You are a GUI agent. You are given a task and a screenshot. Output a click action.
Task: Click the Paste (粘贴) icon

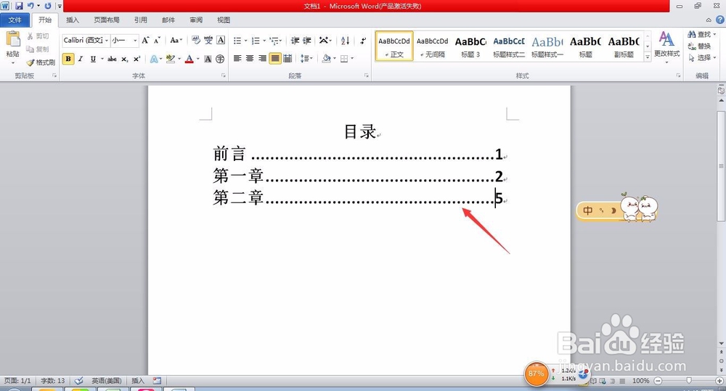(13, 39)
